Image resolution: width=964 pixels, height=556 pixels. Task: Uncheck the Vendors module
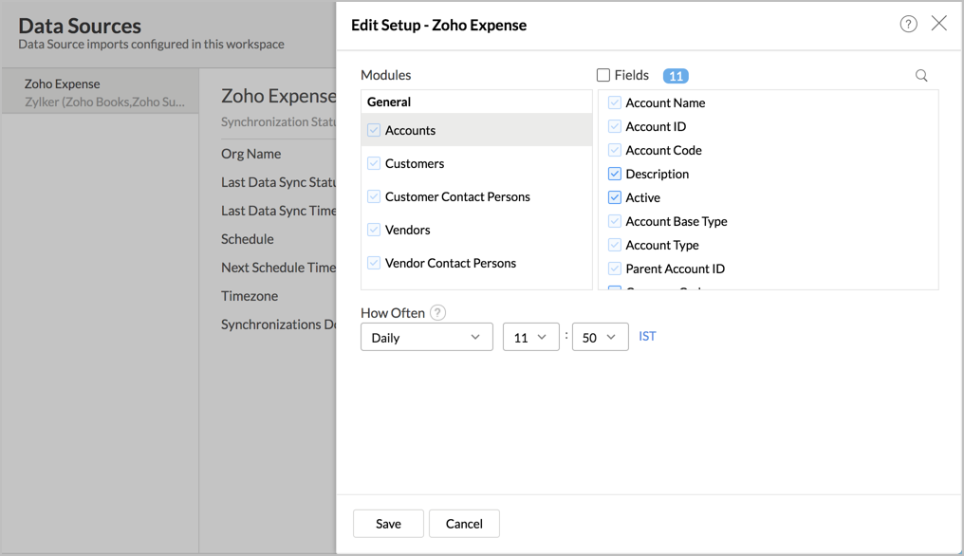pos(373,230)
